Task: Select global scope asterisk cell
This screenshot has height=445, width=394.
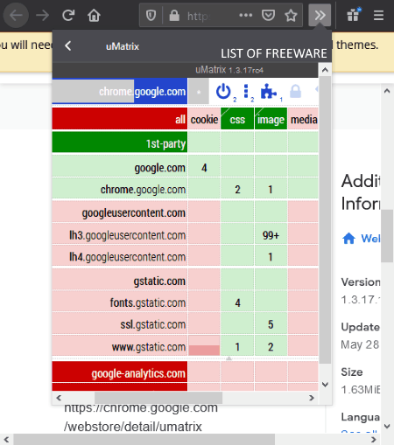Action: [199, 92]
